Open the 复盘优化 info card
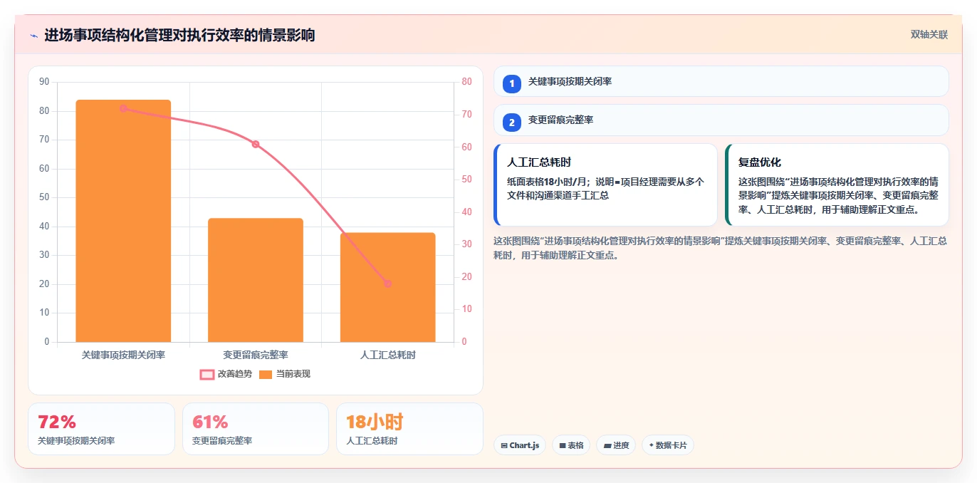Viewport: 977px width, 483px height. [x=837, y=185]
